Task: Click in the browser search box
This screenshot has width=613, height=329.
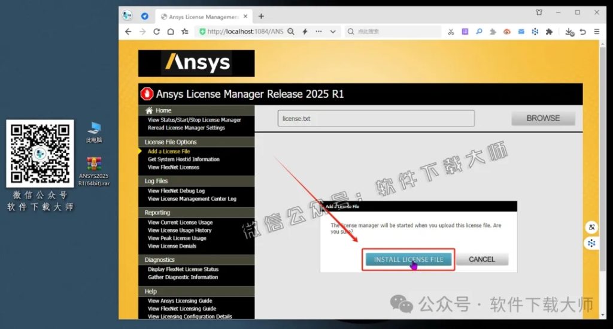Action: 393,32
